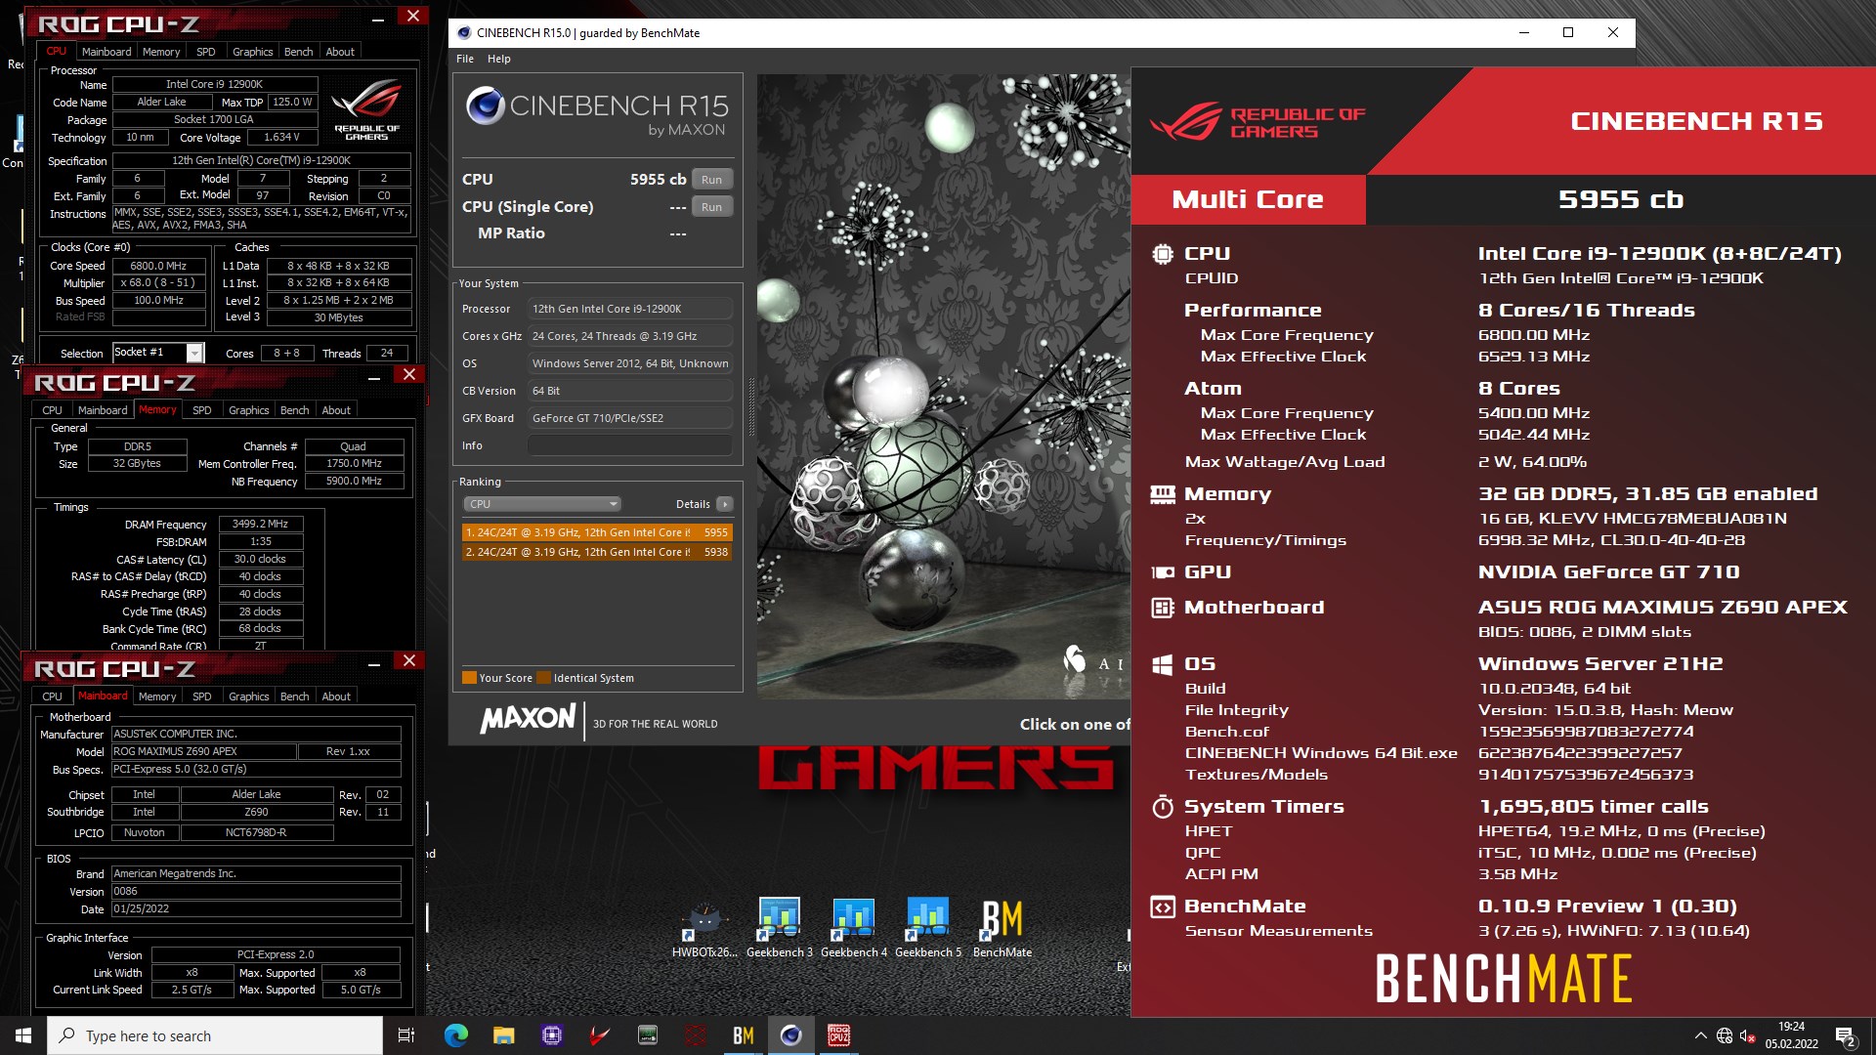
Task: Click the purple CPU chip taskbar icon
Action: [x=552, y=1035]
